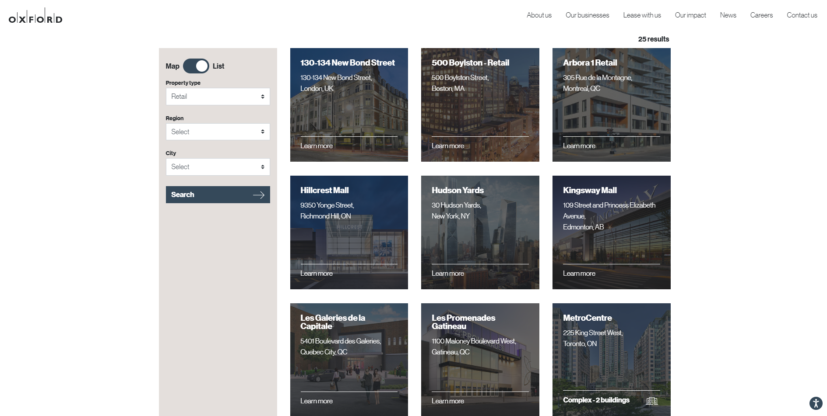827x416 pixels.
Task: Click Learn more on Les Galeries de la Capitale
Action: coord(317,401)
